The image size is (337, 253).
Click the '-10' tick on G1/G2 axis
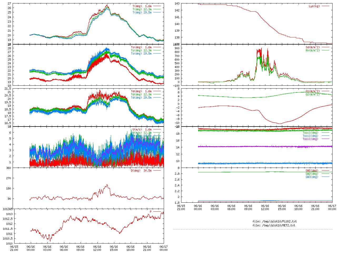177,123
